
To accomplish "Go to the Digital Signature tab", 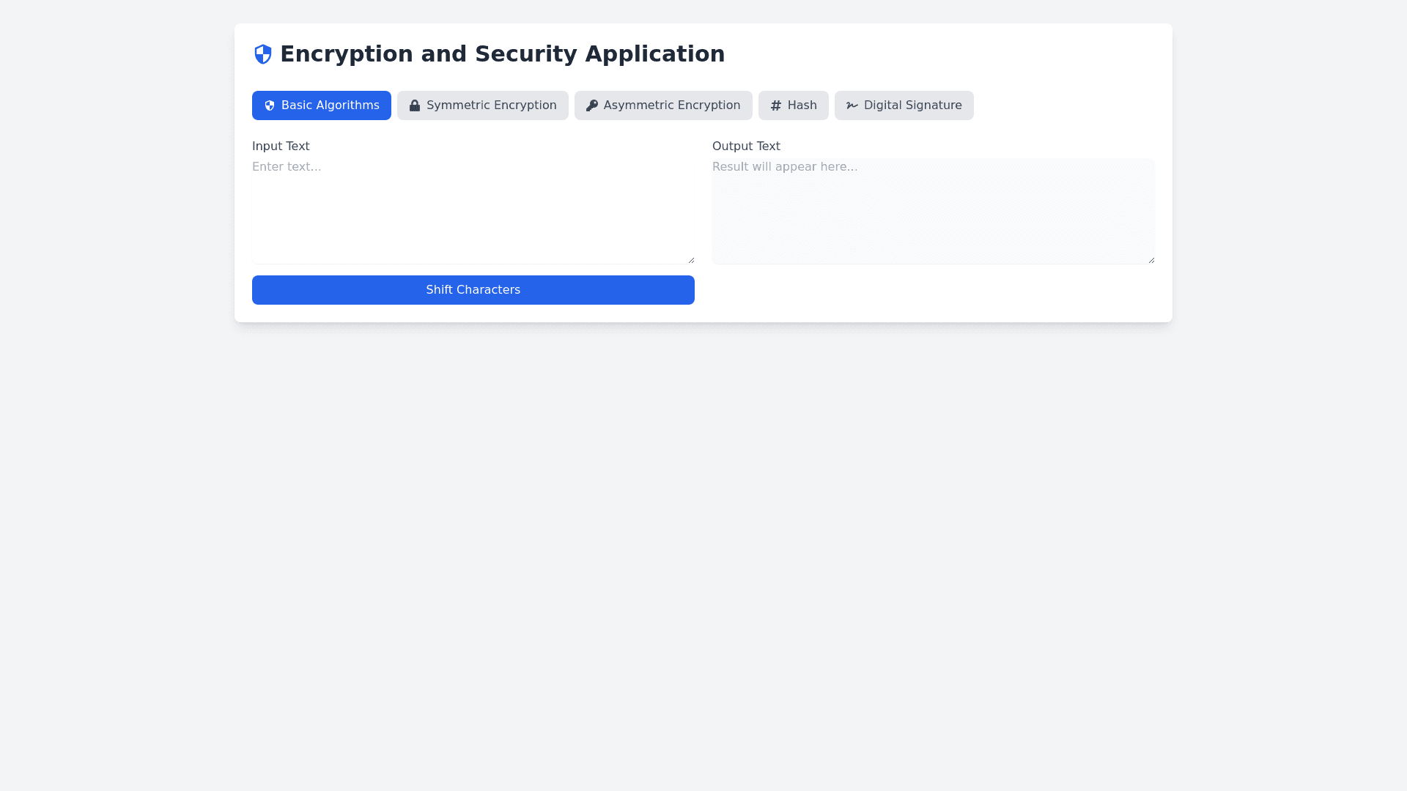I will pyautogui.click(x=912, y=105).
